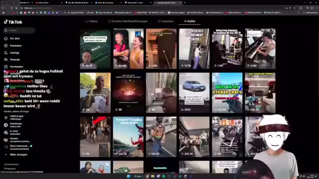The height and width of the screenshot is (179, 319).
Task: Click the browser address bar
Action: (143, 8)
